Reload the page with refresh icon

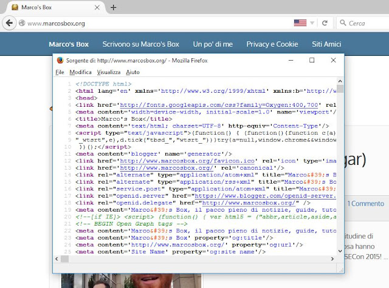tap(325, 23)
